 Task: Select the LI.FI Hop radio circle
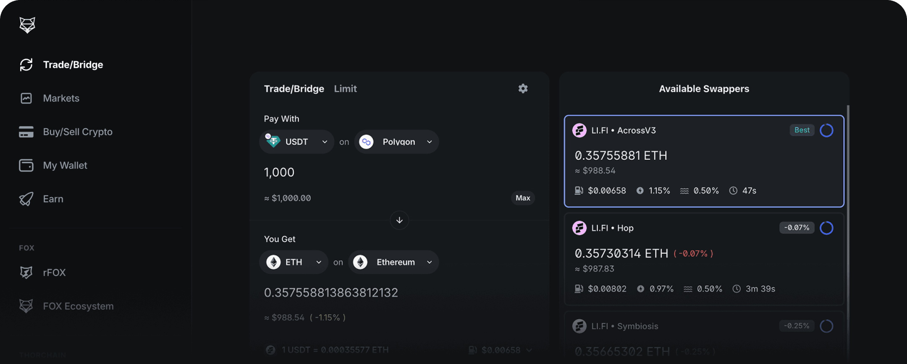826,228
